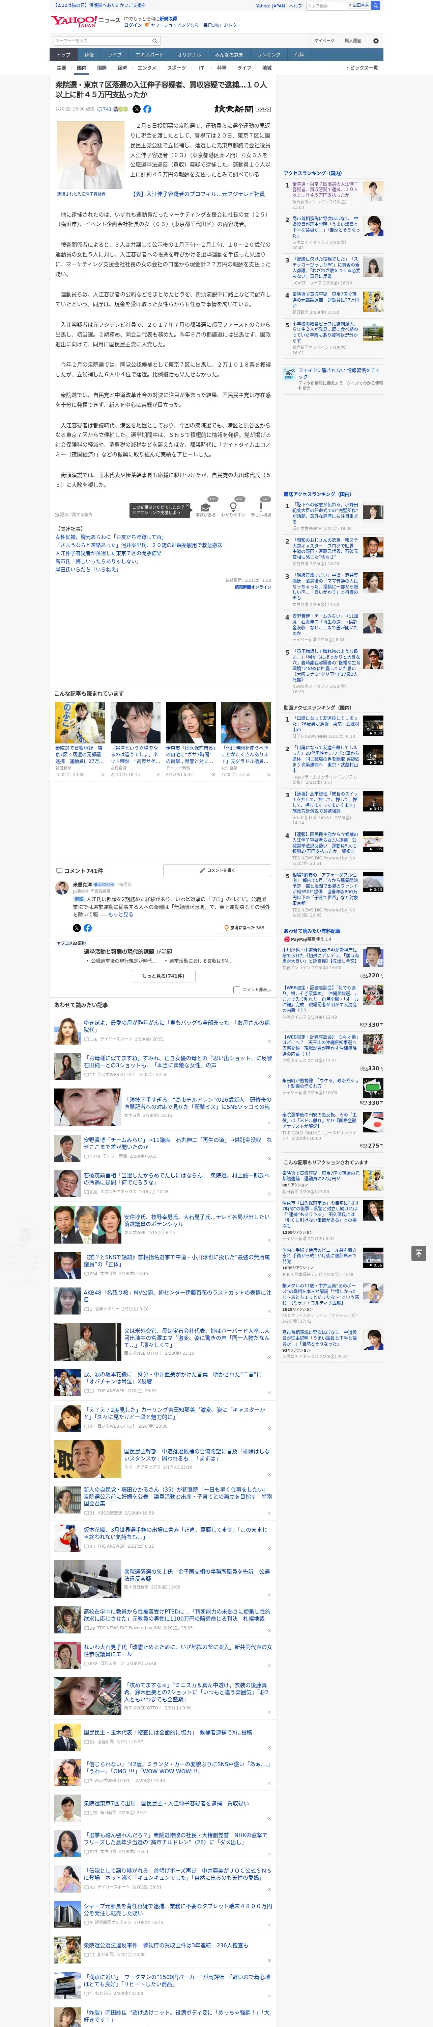The image size is (433, 2027).
Task: Click the ログイン link
Action: [x=133, y=25]
